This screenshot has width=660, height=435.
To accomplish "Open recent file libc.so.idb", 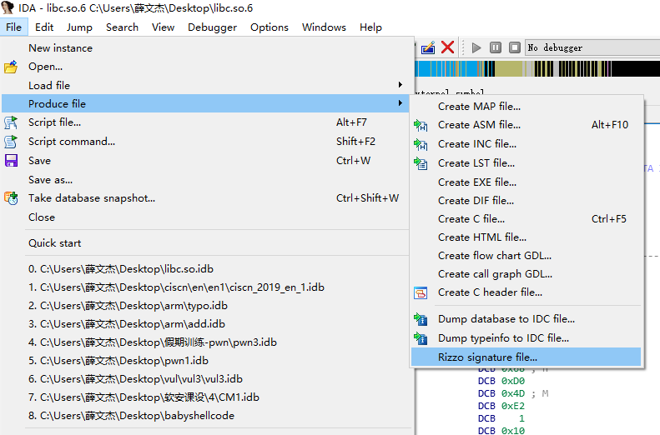I will pyautogui.click(x=205, y=269).
